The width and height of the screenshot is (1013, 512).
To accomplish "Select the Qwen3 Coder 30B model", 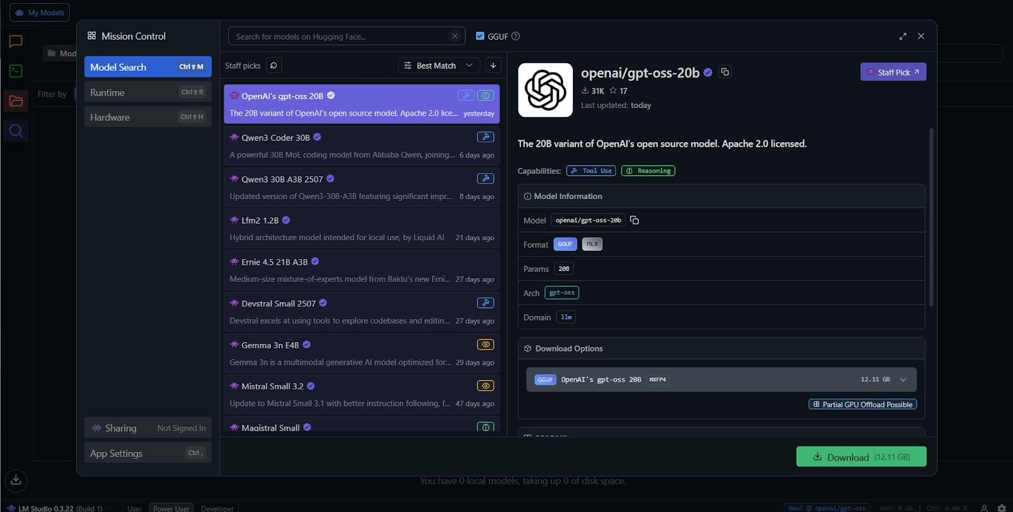I will (362, 146).
